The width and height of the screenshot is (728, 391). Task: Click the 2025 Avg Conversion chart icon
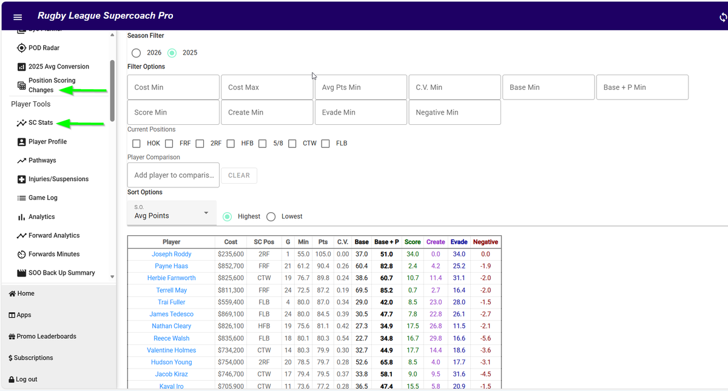tap(22, 67)
